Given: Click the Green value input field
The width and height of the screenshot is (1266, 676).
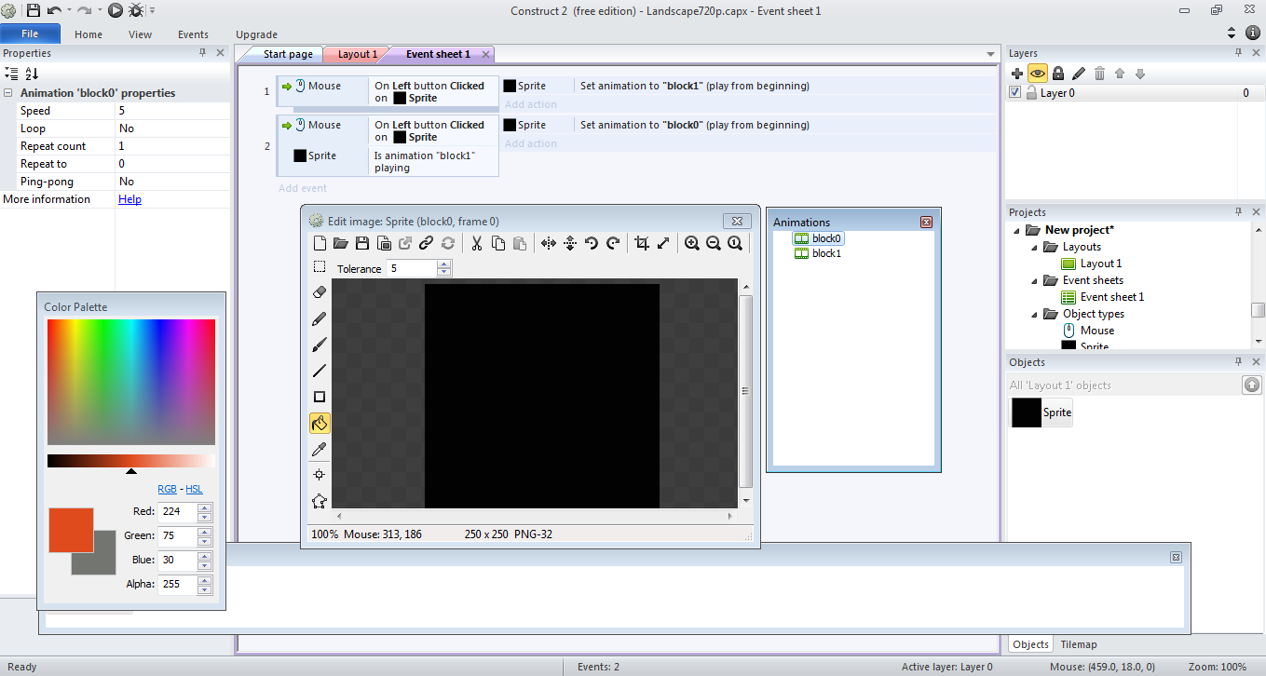Looking at the screenshot, I should click(177, 535).
